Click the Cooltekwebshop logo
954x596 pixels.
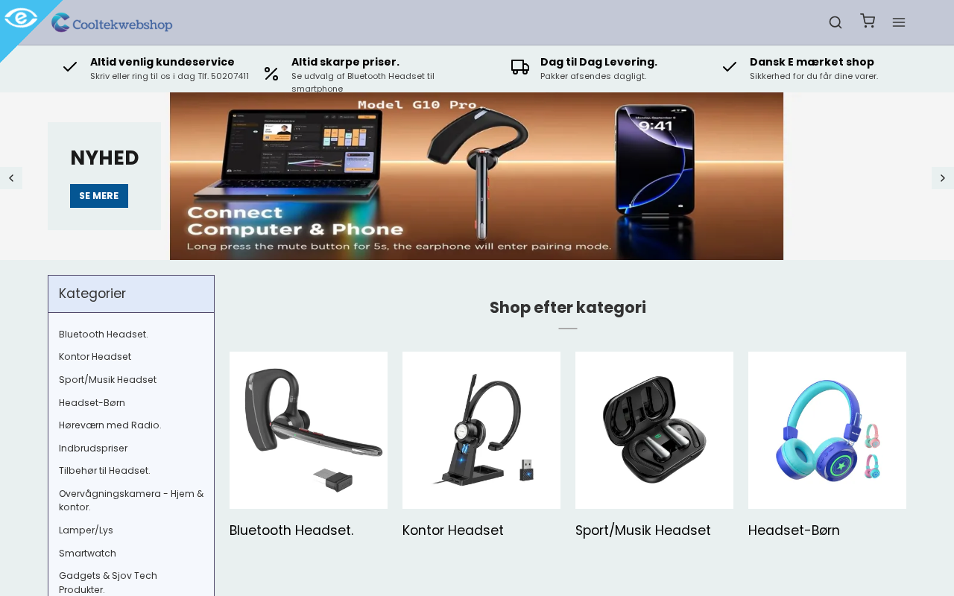tap(112, 23)
